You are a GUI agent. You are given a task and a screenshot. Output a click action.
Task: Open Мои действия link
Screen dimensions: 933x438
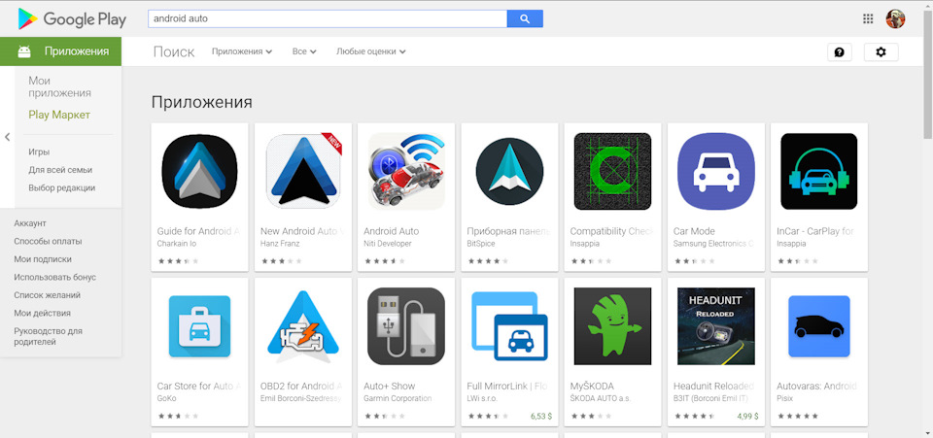[42, 313]
